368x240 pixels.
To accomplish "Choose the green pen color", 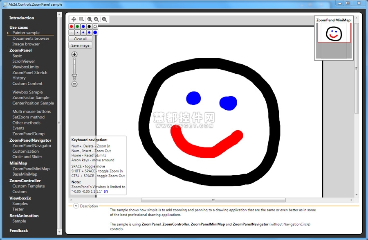I will coord(77,27).
